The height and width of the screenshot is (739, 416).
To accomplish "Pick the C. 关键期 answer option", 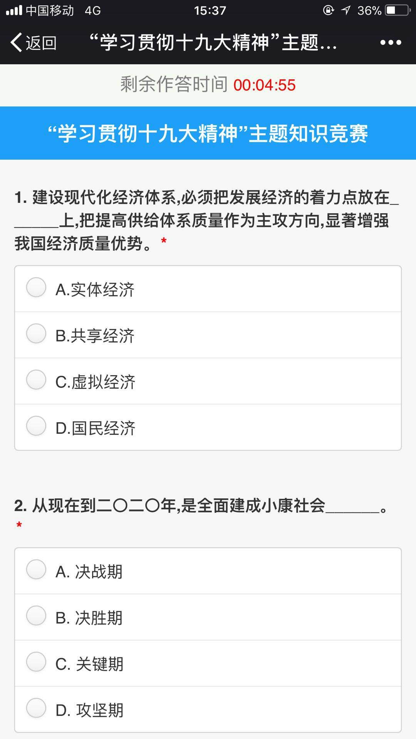I will tap(36, 662).
